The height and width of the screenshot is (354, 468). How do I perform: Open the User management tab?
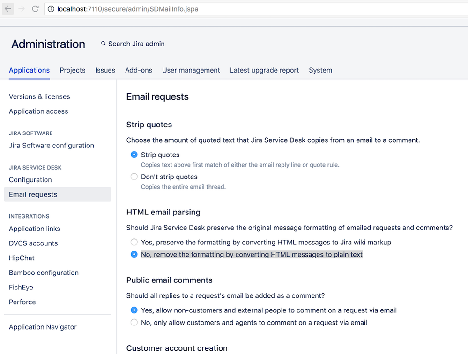pyautogui.click(x=191, y=70)
